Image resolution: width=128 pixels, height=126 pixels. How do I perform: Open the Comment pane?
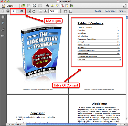110,11
